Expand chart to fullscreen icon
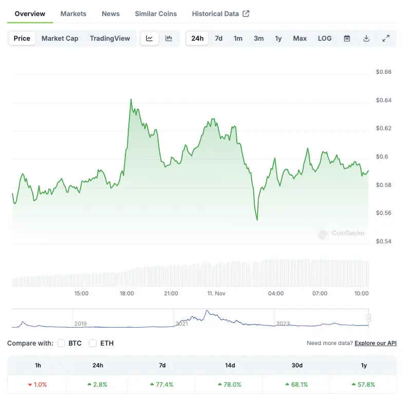 [386, 39]
